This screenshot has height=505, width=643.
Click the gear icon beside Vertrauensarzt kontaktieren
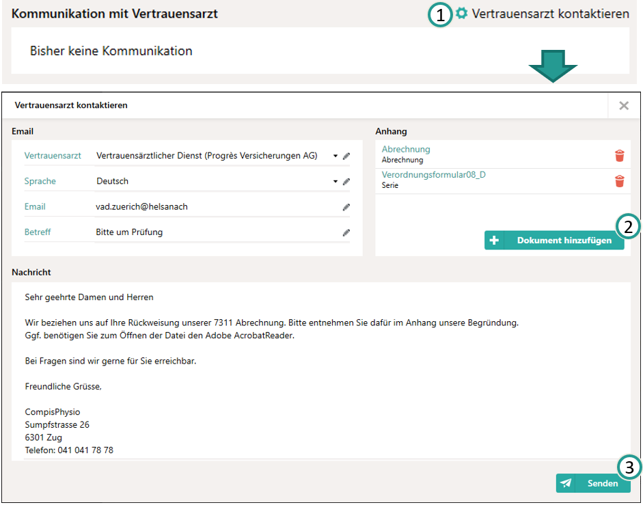tap(462, 14)
